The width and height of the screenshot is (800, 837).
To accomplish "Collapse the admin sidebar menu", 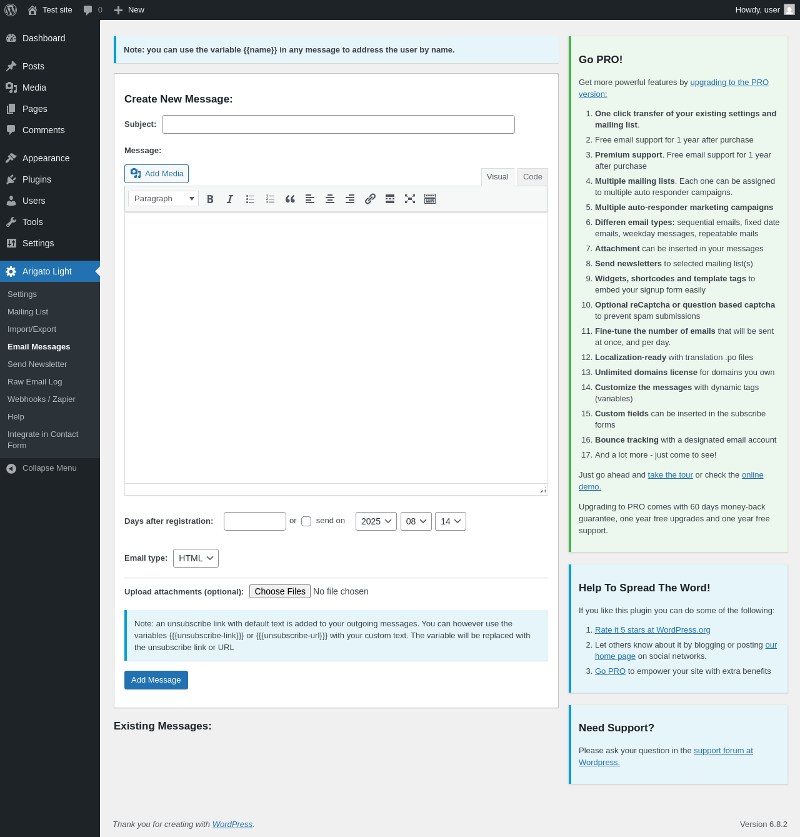I will [x=50, y=468].
